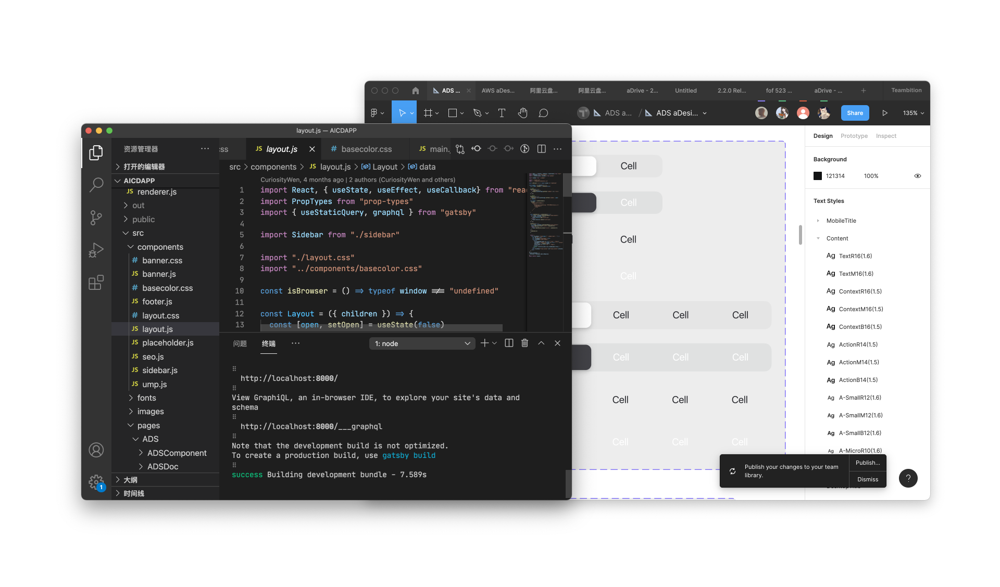This screenshot has width=1000, height=587.
Task: Switch to Inspect tab in Figma
Action: click(886, 136)
